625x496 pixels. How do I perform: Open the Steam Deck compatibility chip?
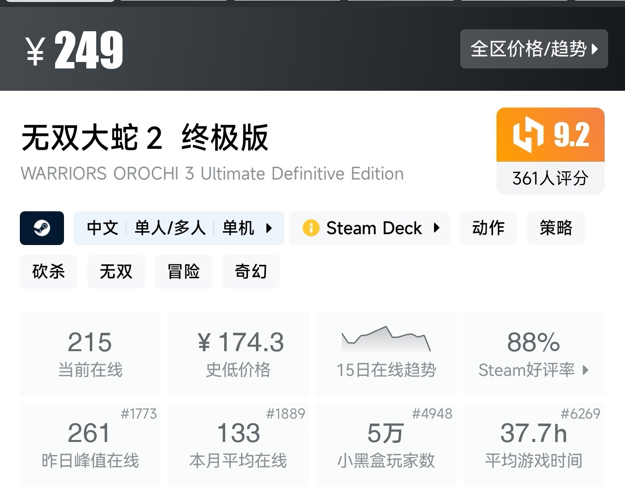coord(370,228)
